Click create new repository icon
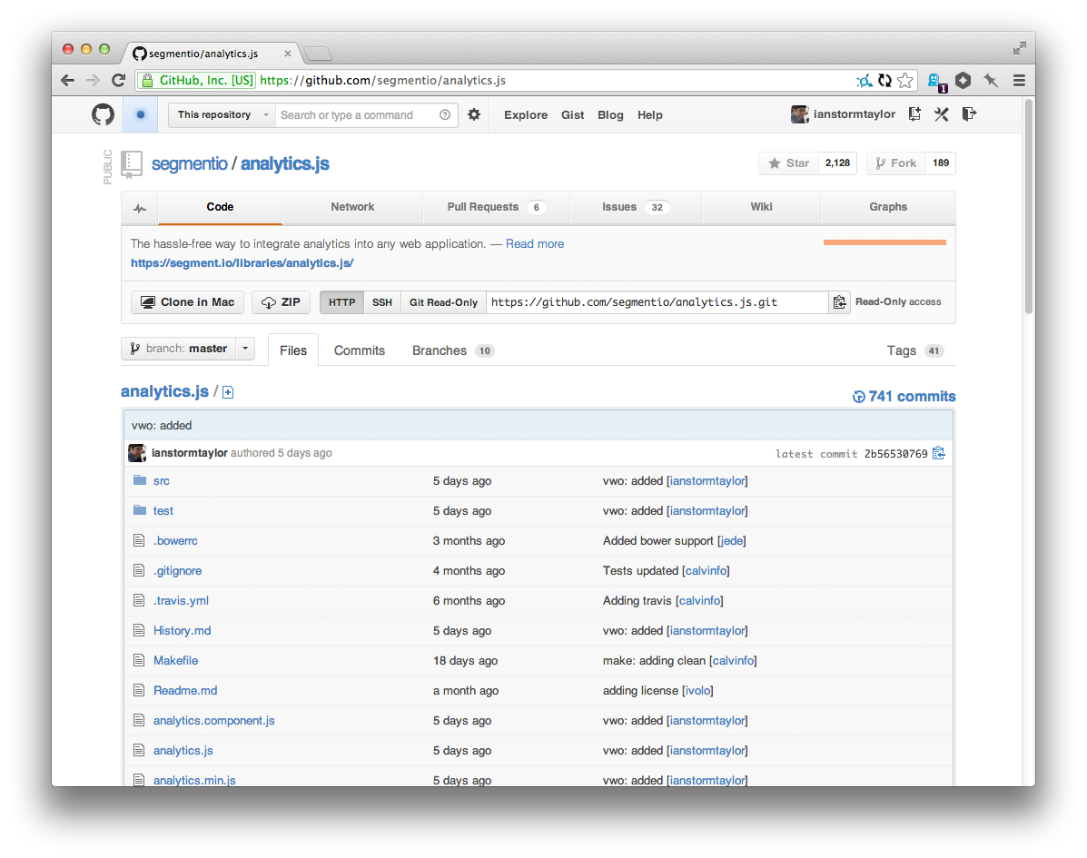This screenshot has width=1087, height=858. click(914, 114)
